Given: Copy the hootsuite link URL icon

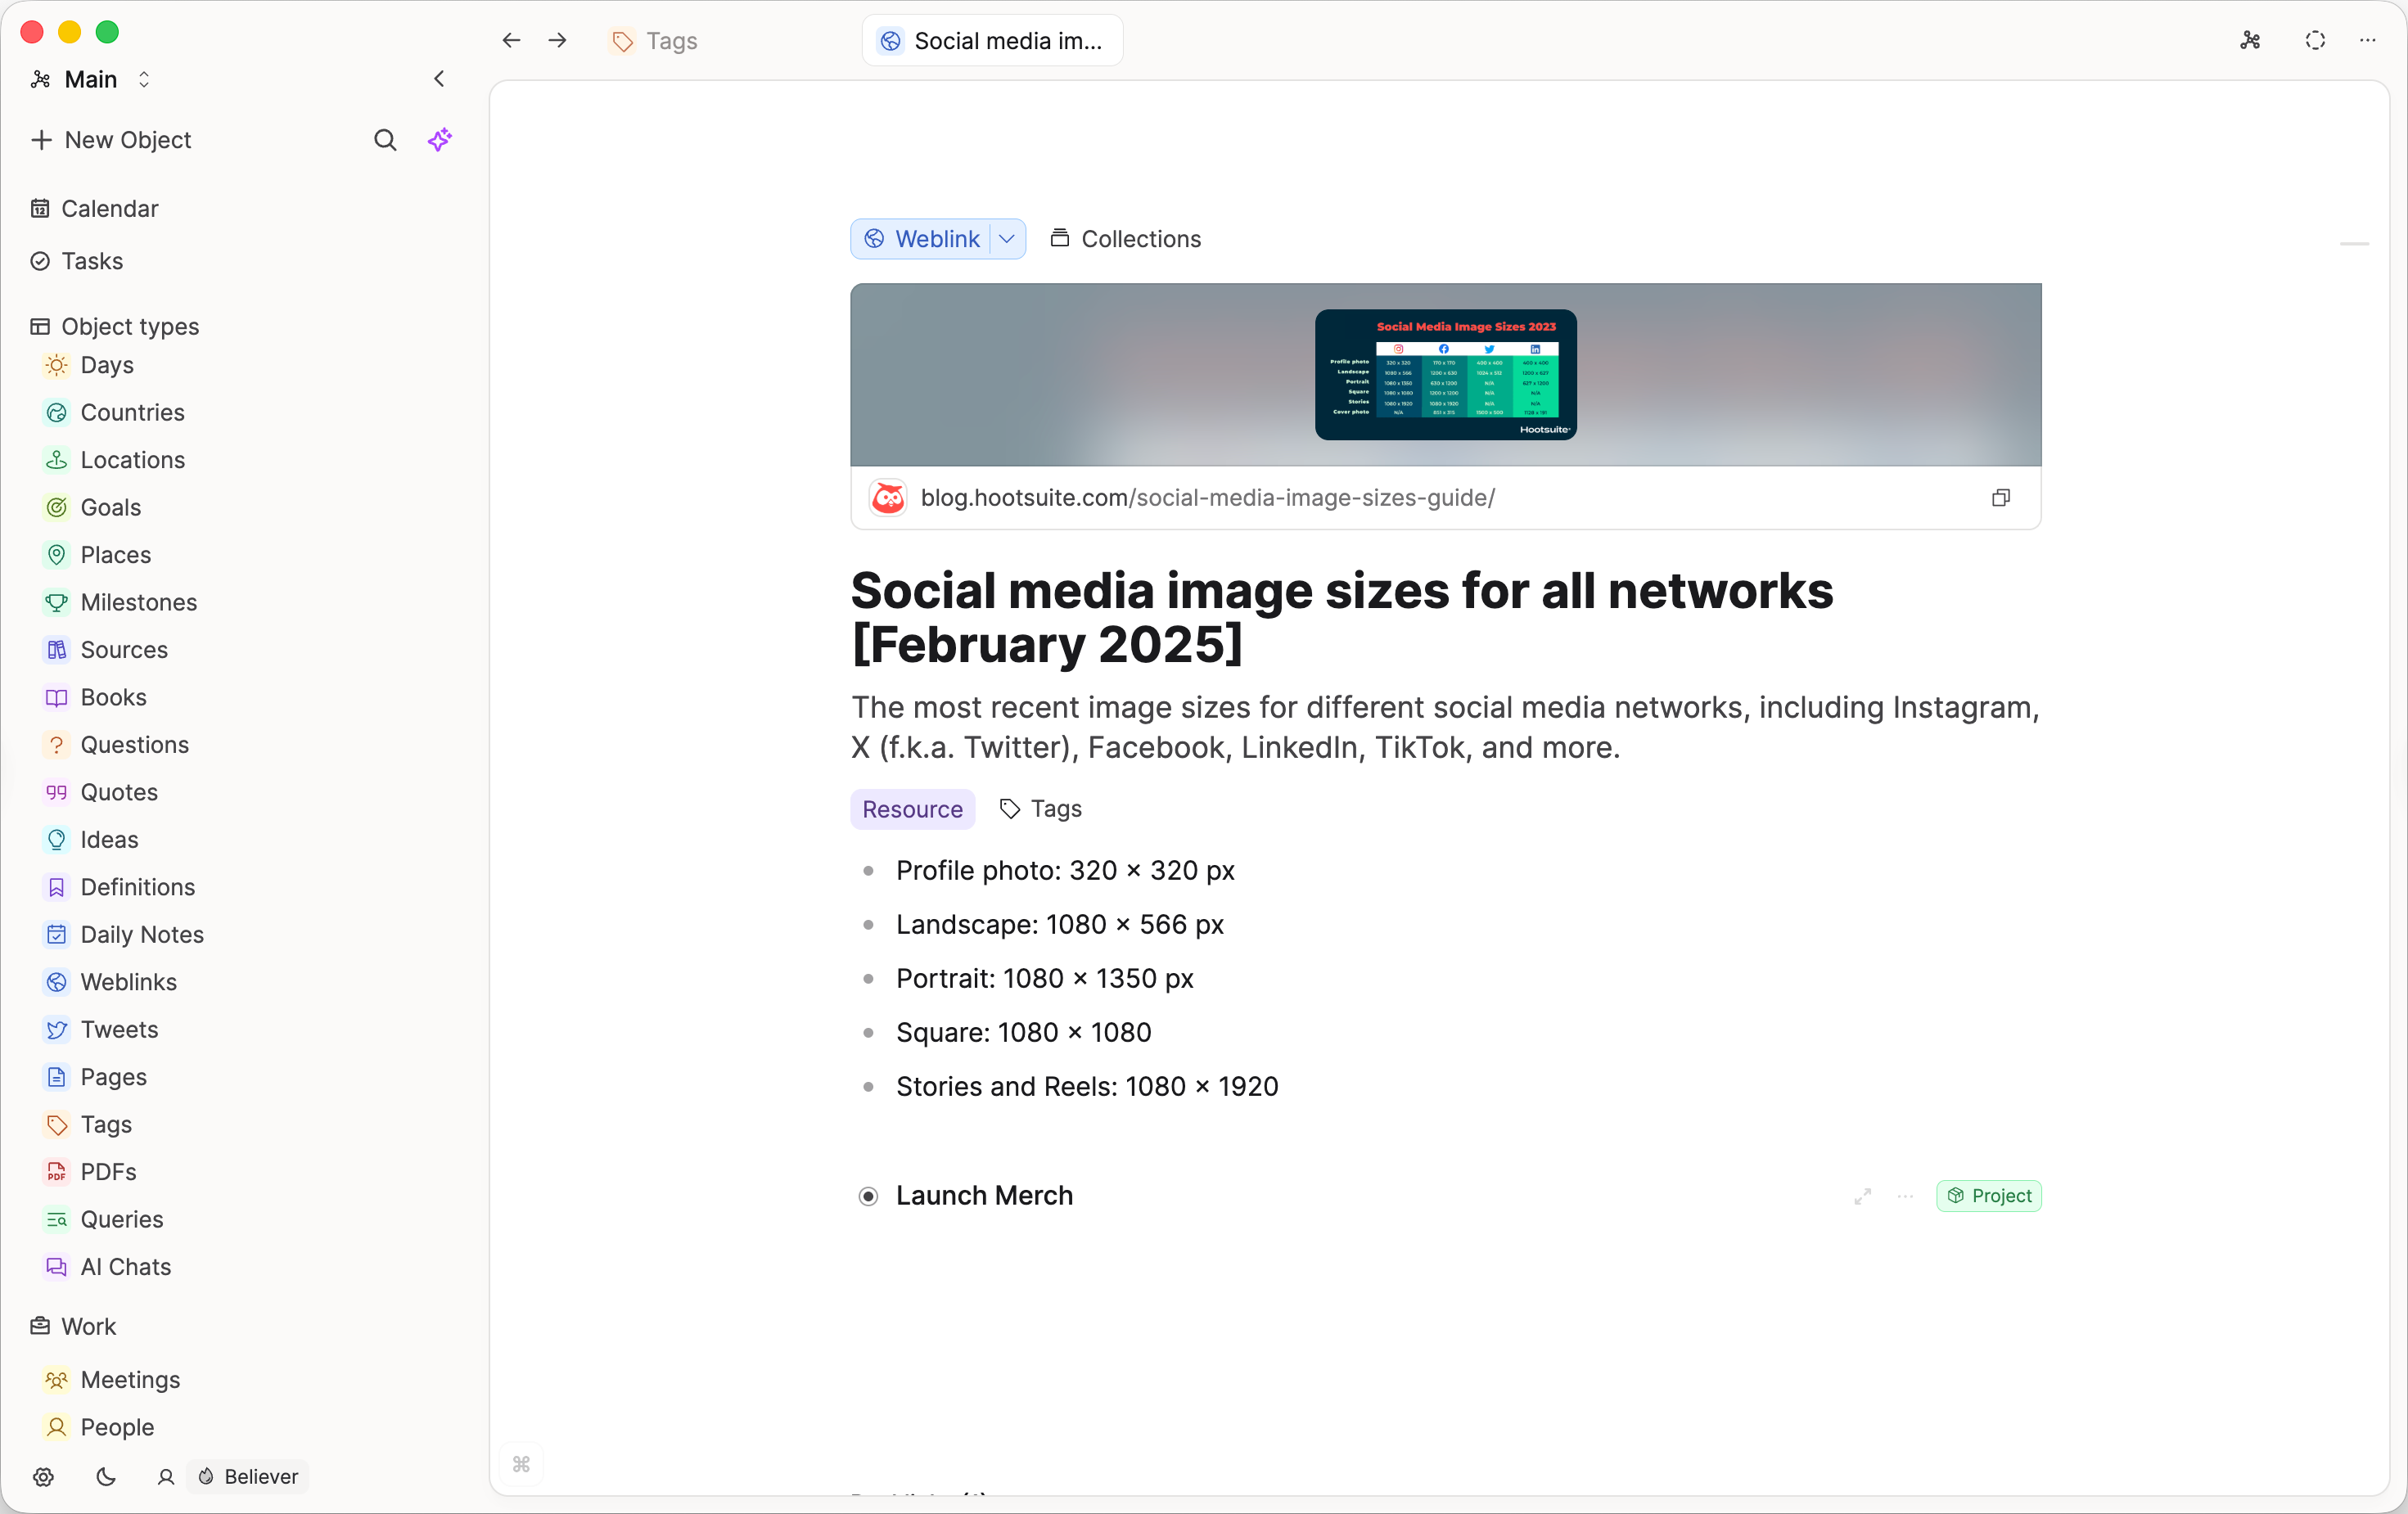Looking at the screenshot, I should 2000,498.
